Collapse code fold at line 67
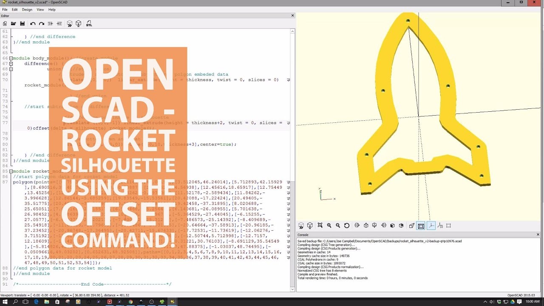 point(11,64)
